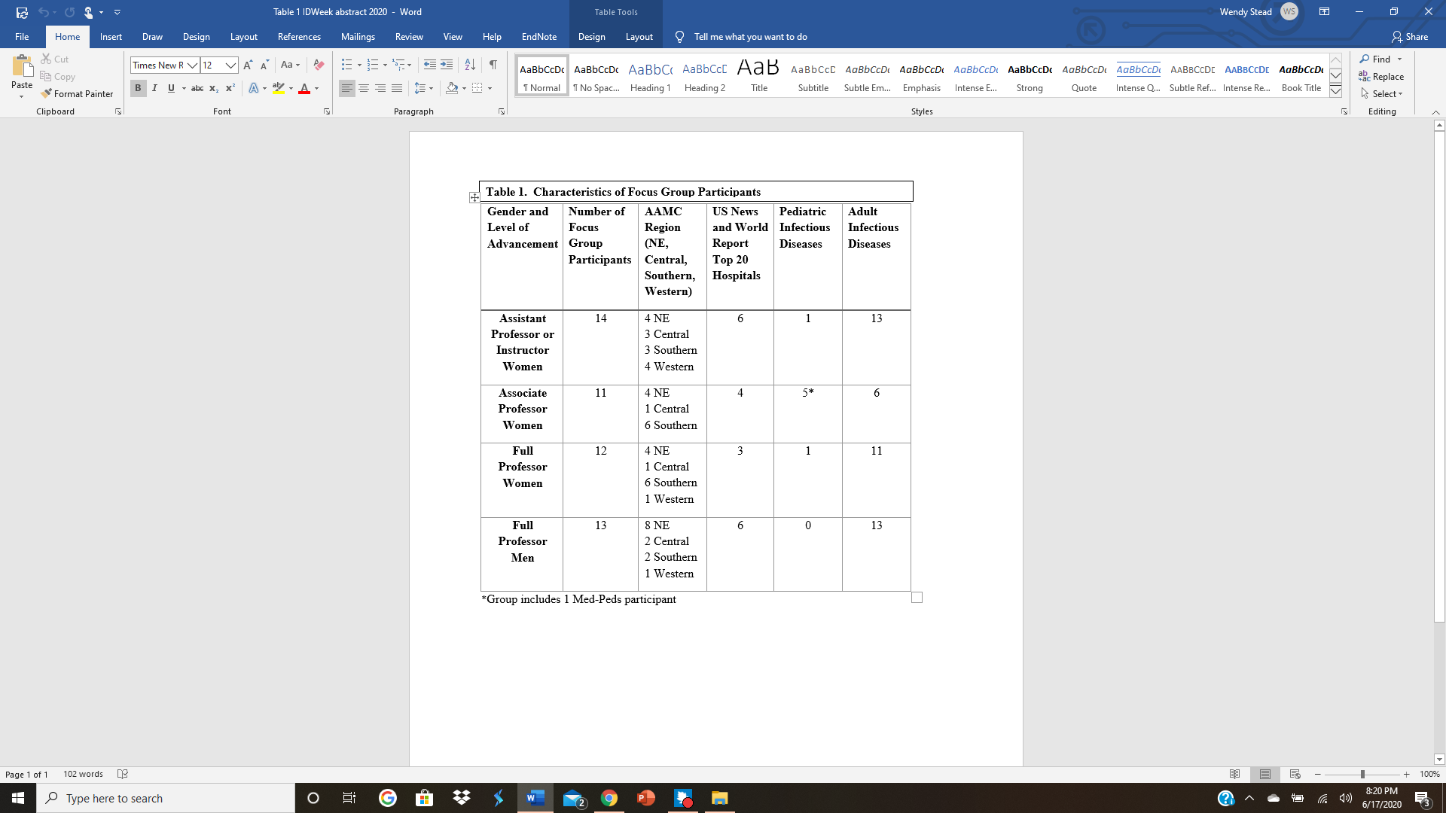Switch to Web Layout view
The height and width of the screenshot is (813, 1446).
pos(1295,774)
